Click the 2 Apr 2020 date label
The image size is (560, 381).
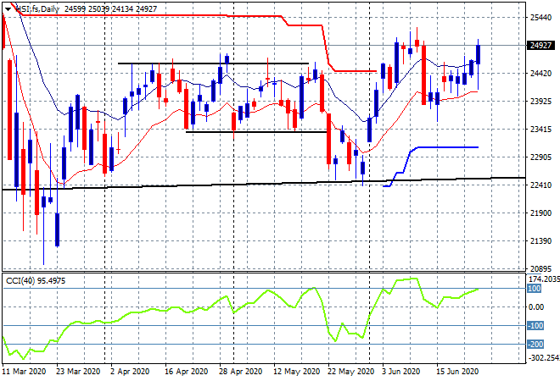[130, 372]
